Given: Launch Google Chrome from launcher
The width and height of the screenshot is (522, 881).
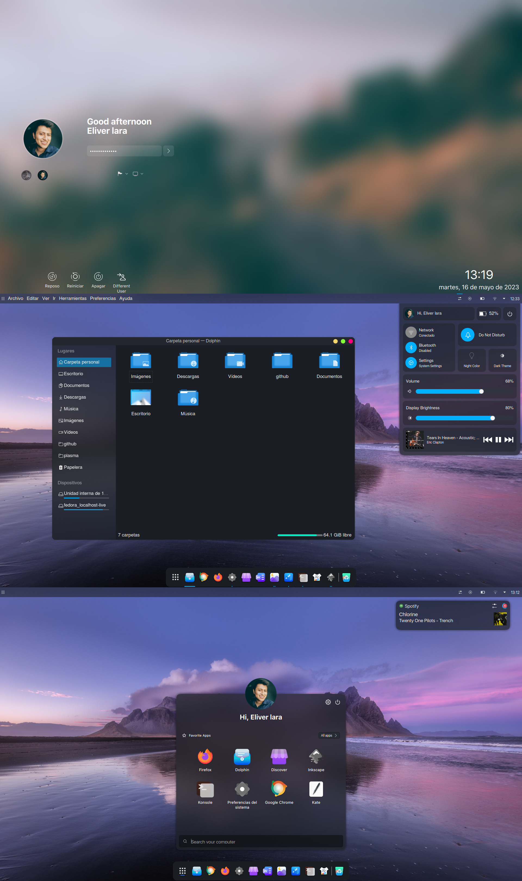Looking at the screenshot, I should pyautogui.click(x=278, y=792).
